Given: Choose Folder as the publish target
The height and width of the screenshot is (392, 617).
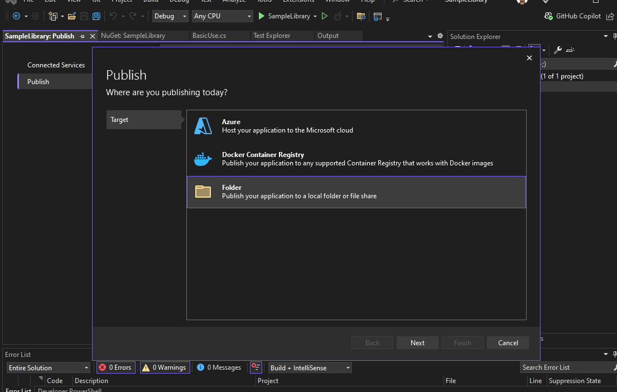Looking at the screenshot, I should pos(356,192).
